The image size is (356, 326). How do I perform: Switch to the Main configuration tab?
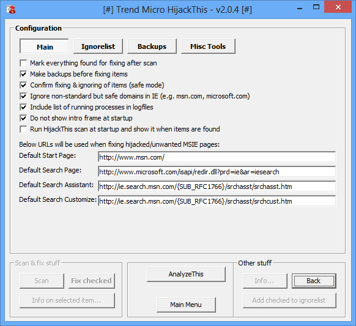click(44, 46)
